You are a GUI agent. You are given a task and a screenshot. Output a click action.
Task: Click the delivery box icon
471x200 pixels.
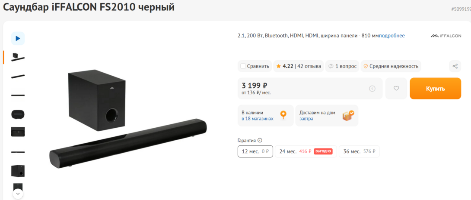(x=348, y=115)
